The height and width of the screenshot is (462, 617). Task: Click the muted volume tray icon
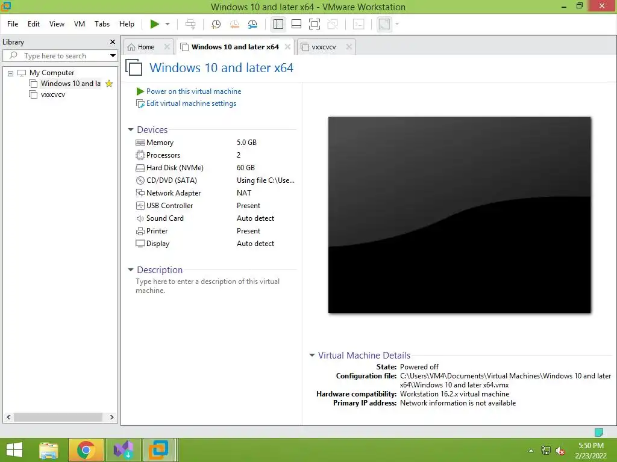coord(560,451)
